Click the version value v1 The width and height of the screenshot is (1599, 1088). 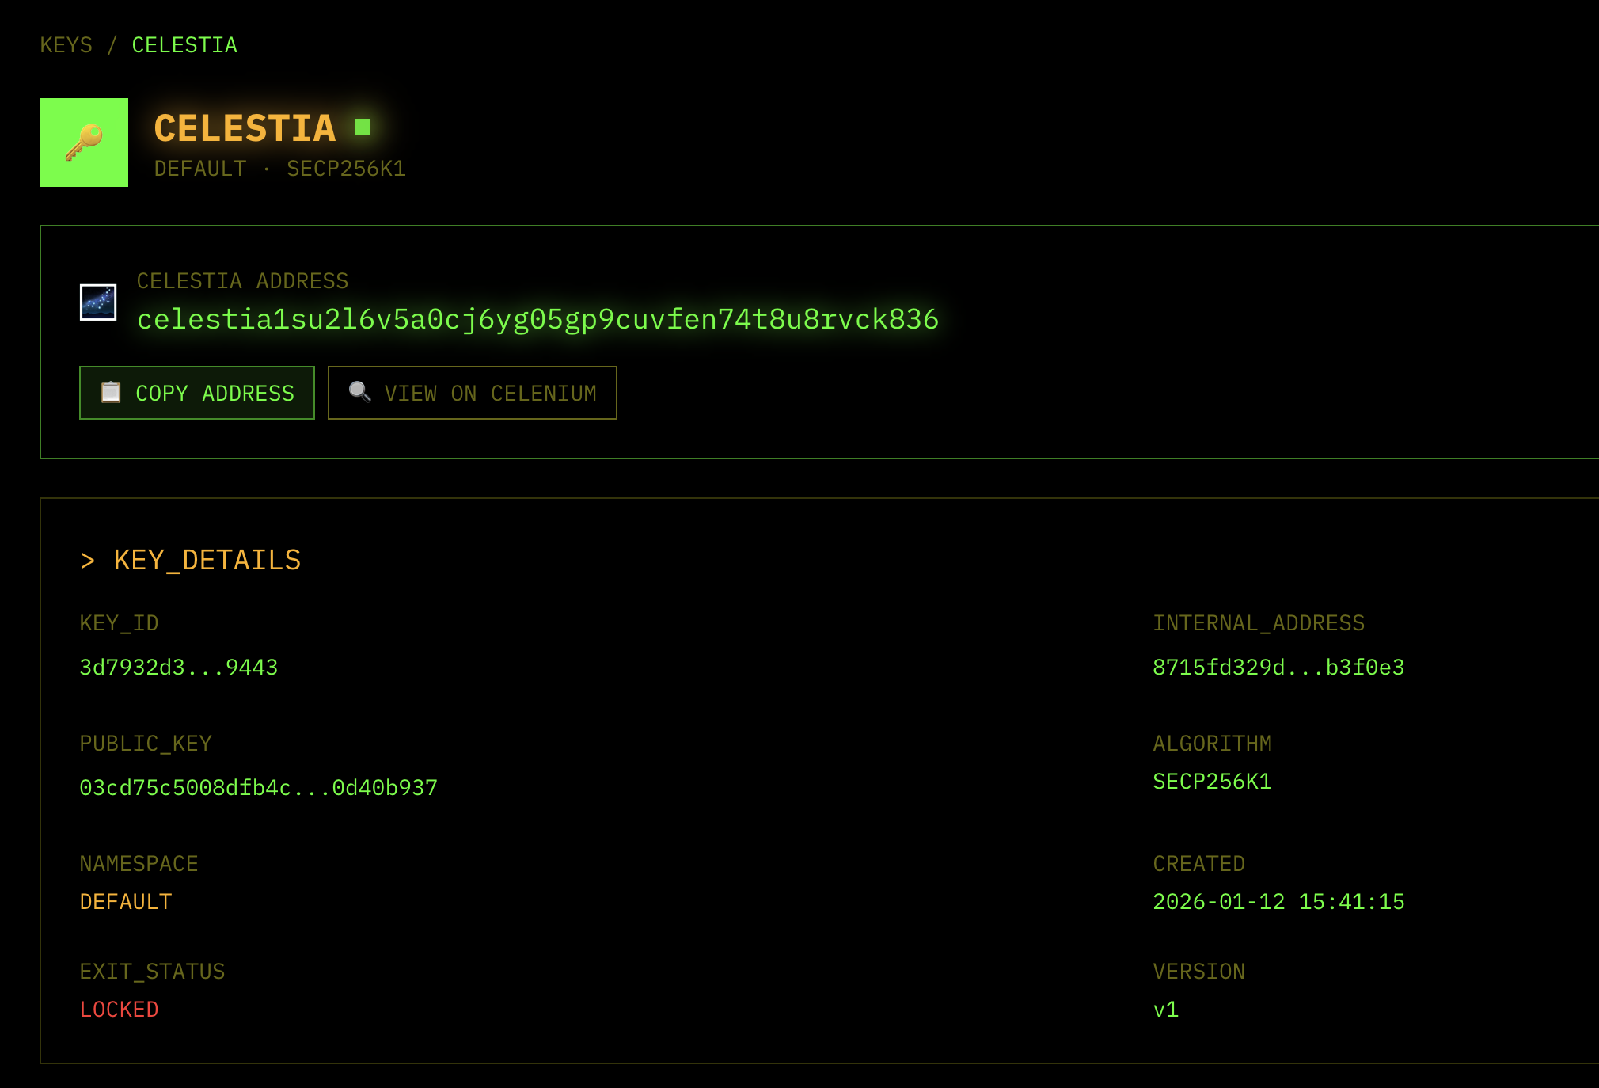click(x=1165, y=1010)
